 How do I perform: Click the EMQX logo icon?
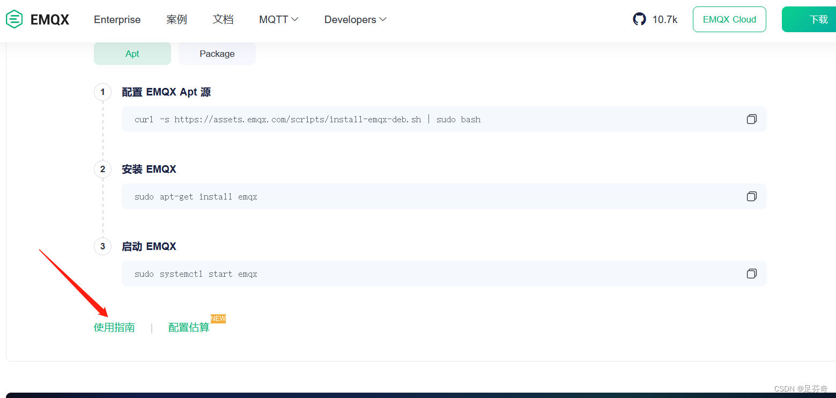(14, 19)
